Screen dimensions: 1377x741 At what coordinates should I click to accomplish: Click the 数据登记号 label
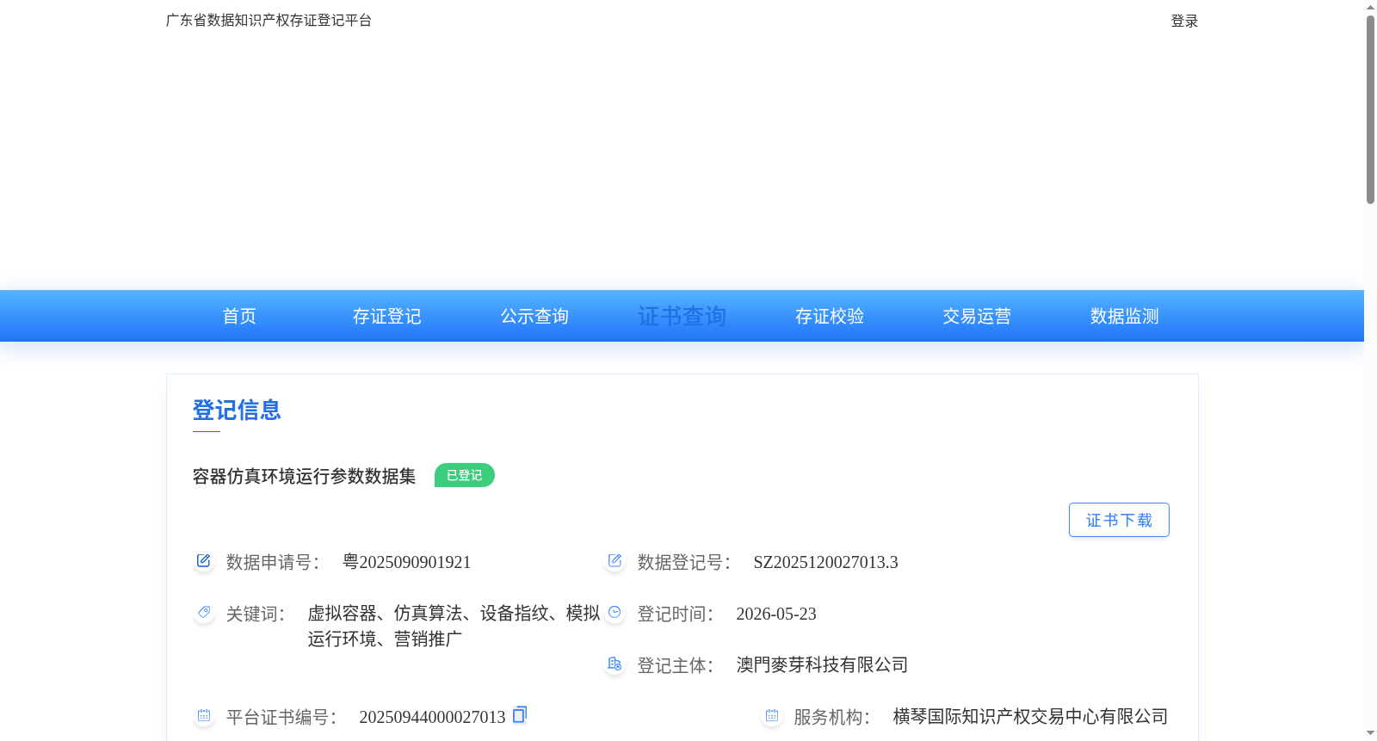click(x=684, y=562)
